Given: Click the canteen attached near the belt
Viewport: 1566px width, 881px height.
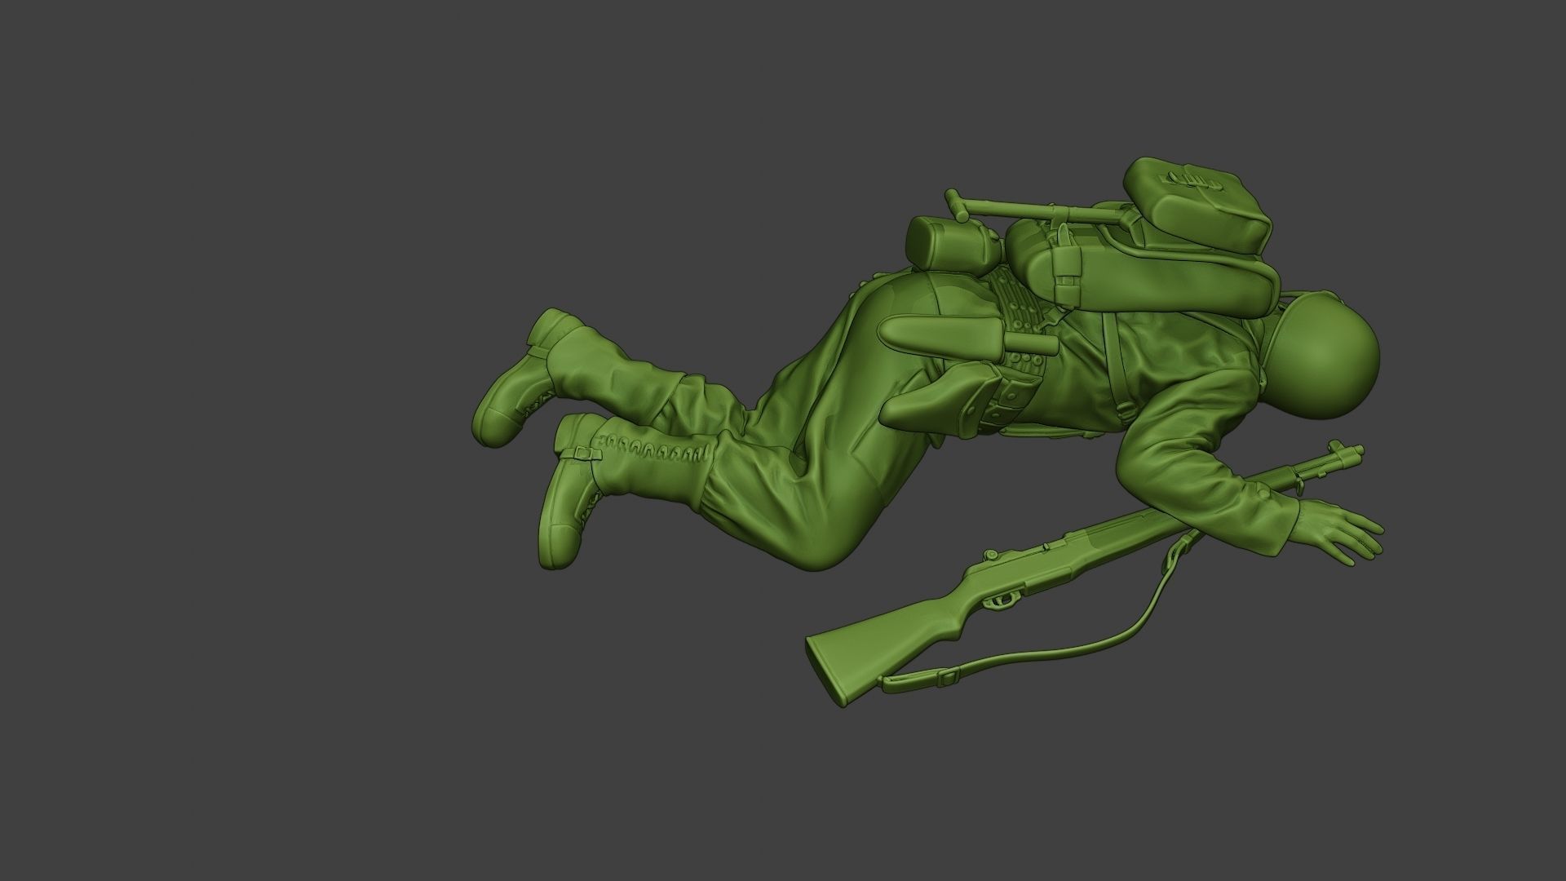Looking at the screenshot, I should 954,244.
